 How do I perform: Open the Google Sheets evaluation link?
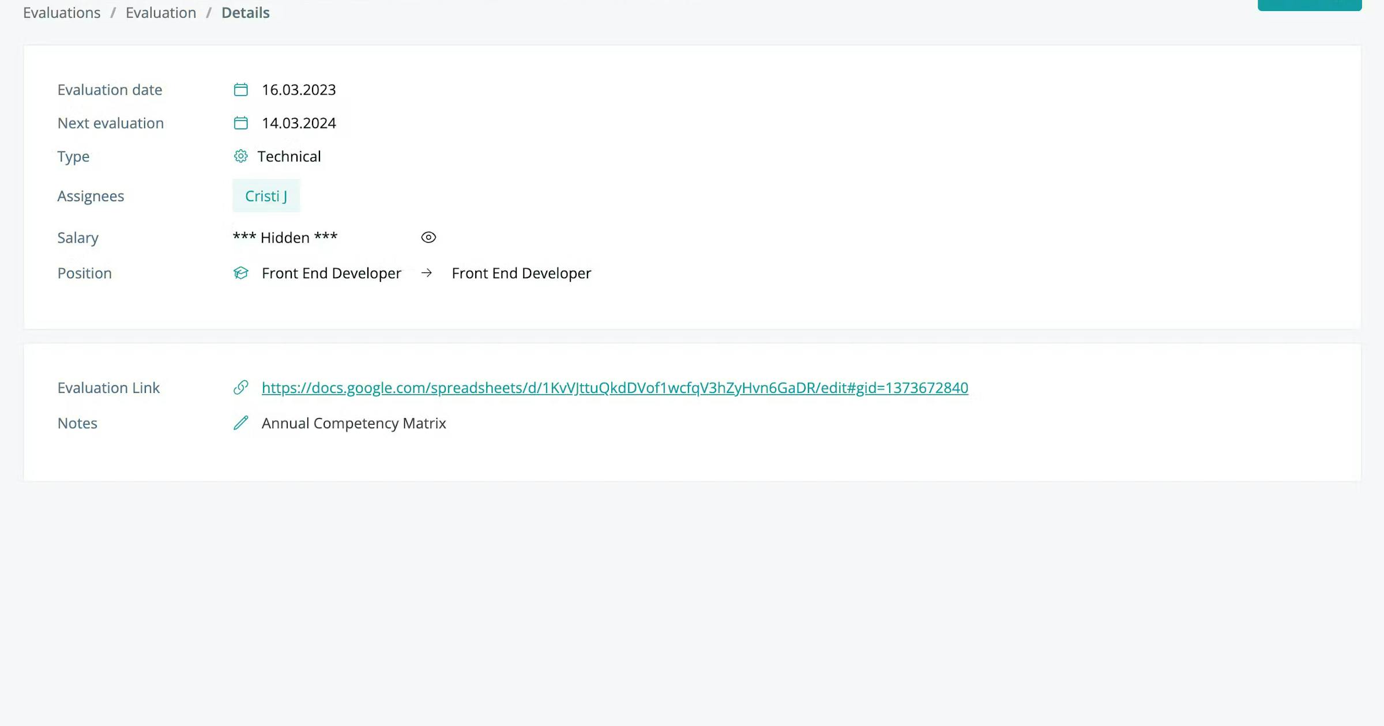[x=615, y=388]
